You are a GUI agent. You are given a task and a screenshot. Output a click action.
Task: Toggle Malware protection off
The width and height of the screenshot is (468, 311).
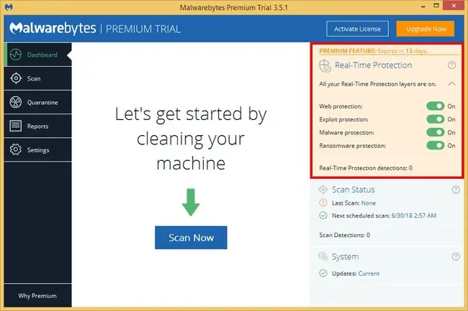click(436, 132)
